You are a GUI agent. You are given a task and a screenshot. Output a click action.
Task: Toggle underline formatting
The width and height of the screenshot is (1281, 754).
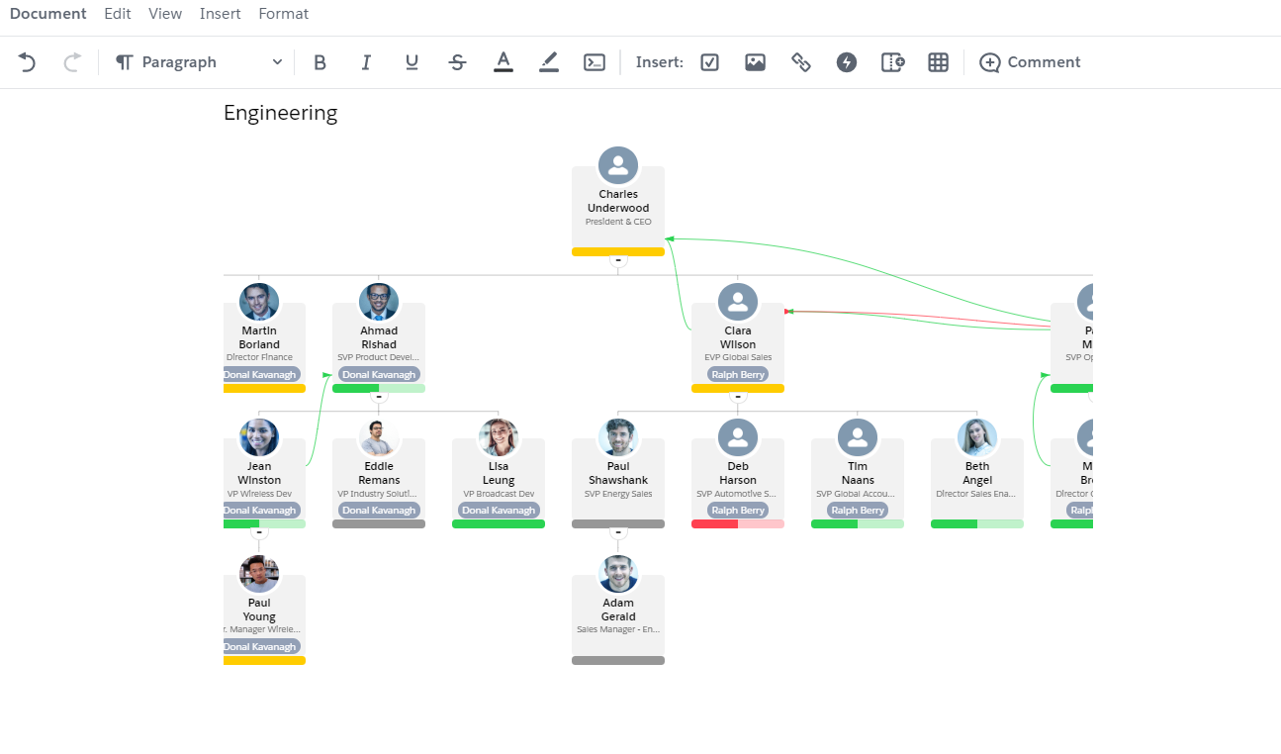tap(412, 62)
